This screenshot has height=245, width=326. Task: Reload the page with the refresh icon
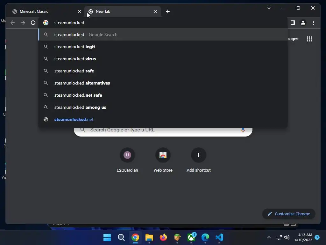click(33, 23)
